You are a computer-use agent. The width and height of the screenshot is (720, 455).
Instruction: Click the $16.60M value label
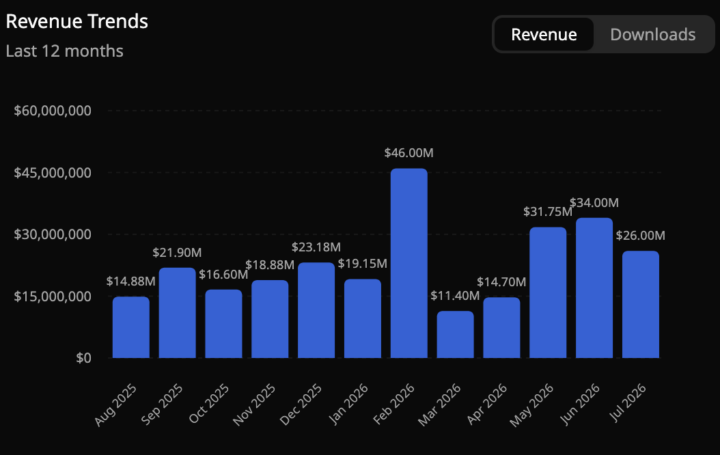pyautogui.click(x=223, y=274)
